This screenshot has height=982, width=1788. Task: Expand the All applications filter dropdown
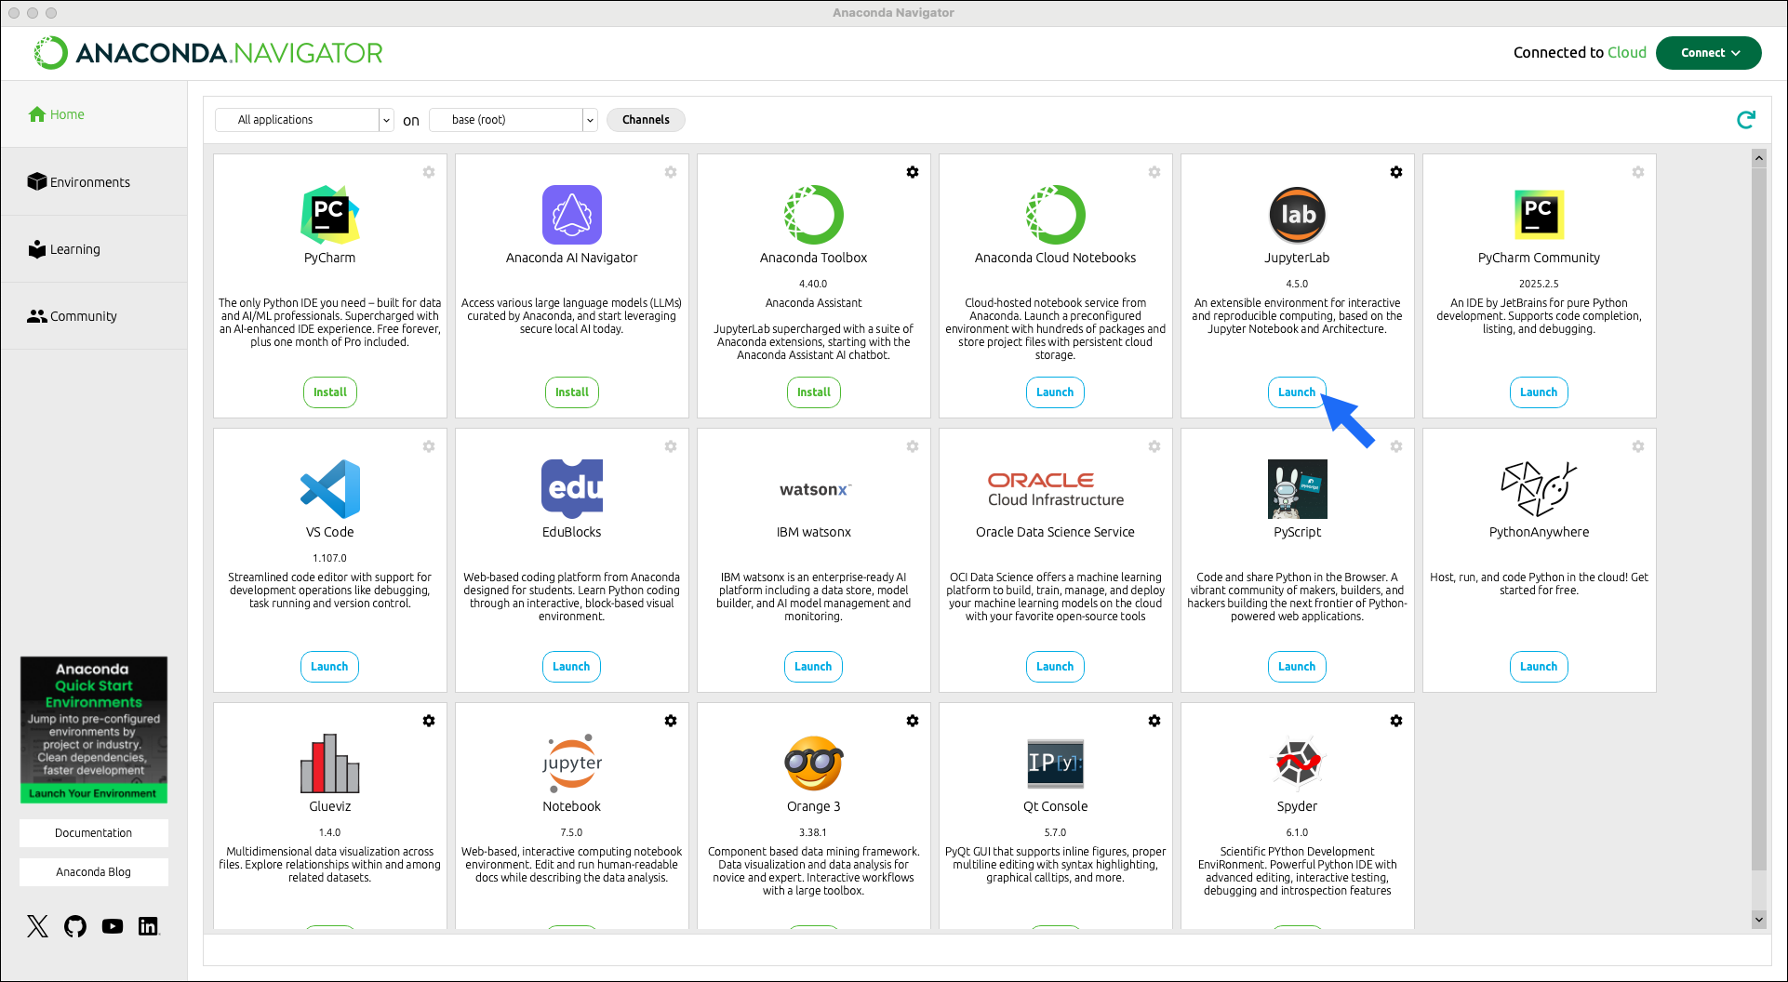385,119
